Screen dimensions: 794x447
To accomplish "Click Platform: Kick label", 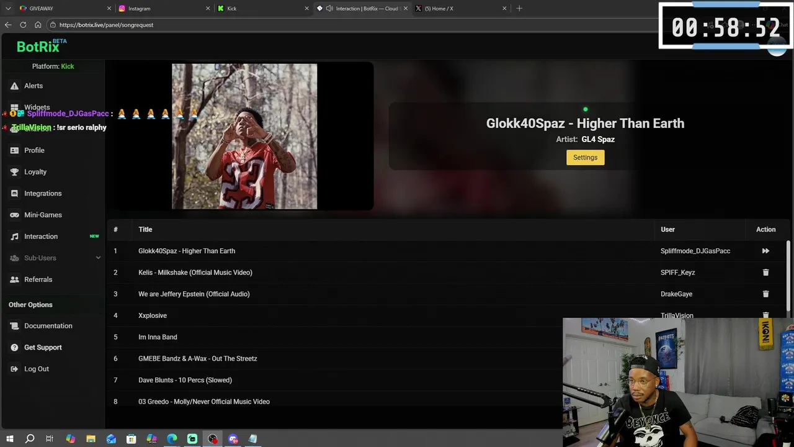I will click(x=53, y=66).
